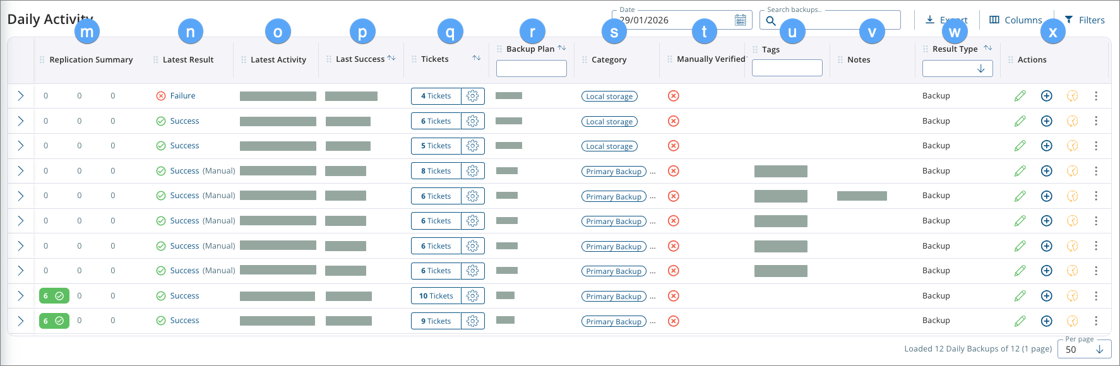Click the Result Type sort arrows

point(988,48)
